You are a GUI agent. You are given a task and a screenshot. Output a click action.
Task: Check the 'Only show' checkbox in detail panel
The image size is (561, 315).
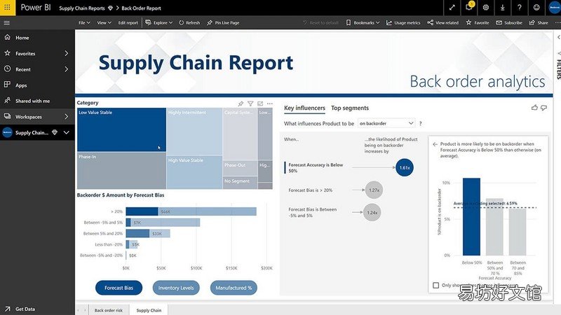click(435, 285)
